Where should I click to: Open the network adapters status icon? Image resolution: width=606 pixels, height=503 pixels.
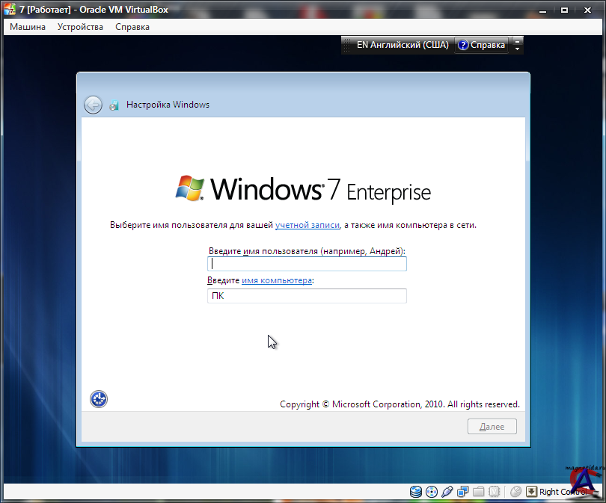tap(463, 492)
